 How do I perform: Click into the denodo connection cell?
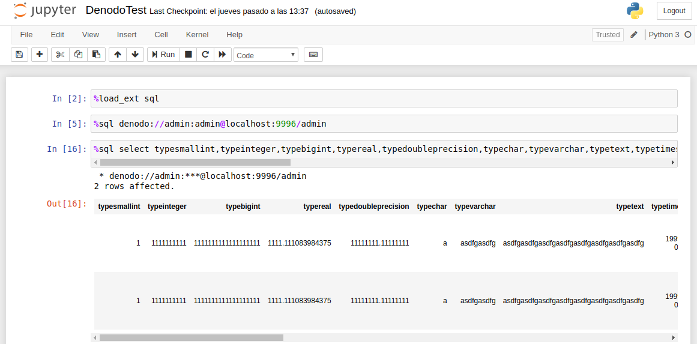tap(384, 124)
